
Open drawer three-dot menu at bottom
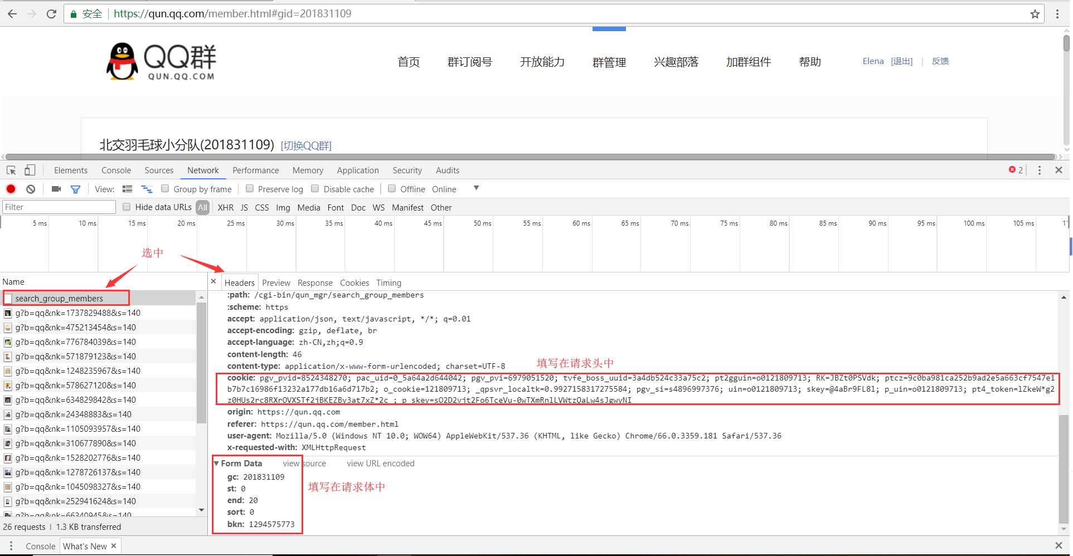[11, 546]
